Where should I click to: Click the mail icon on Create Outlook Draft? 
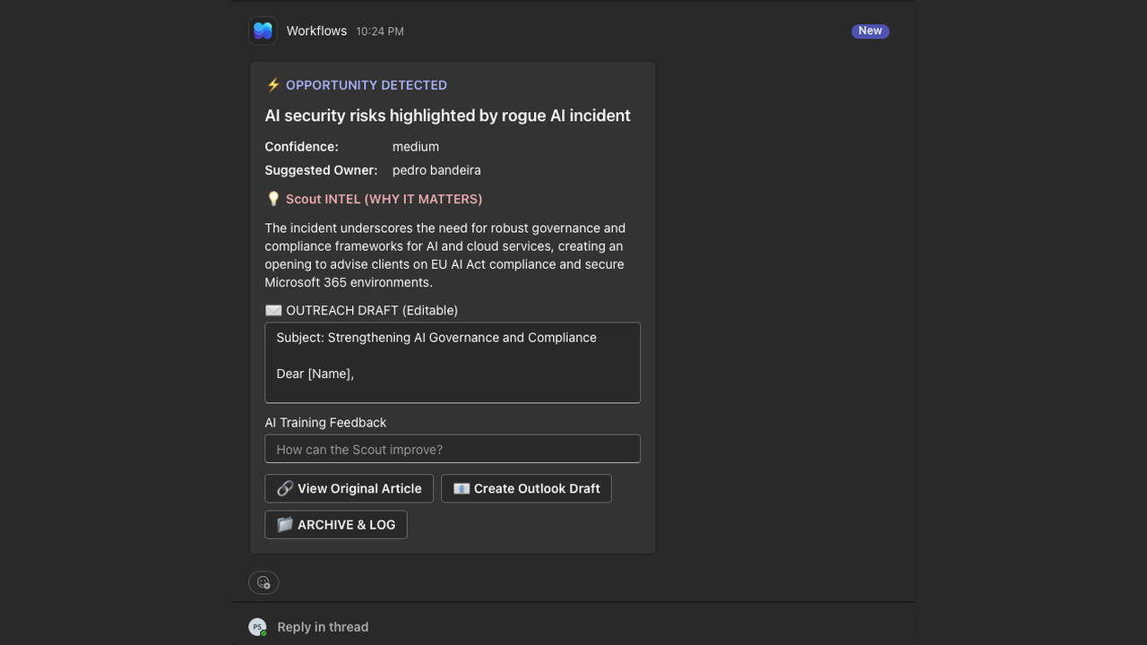click(x=461, y=488)
